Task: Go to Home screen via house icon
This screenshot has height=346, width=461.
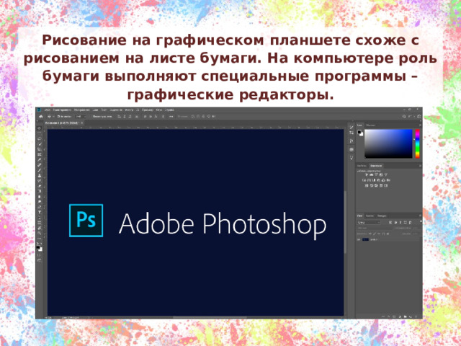Action: pos(41,117)
